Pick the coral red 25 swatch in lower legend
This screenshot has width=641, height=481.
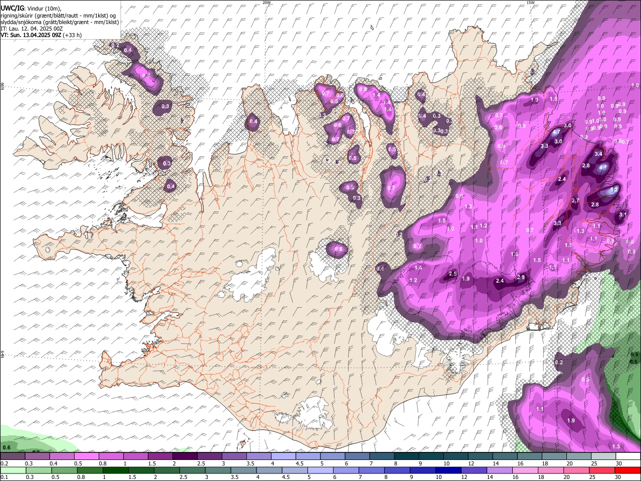(x=602, y=470)
